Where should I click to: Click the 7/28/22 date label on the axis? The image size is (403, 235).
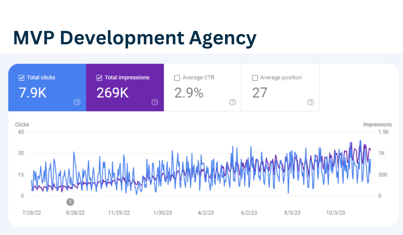tap(32, 213)
